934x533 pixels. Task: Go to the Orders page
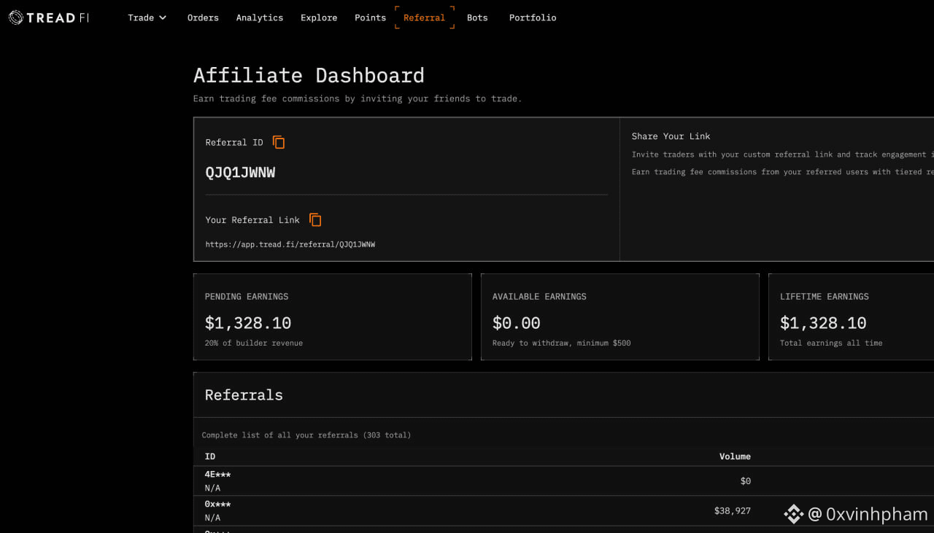click(x=203, y=17)
